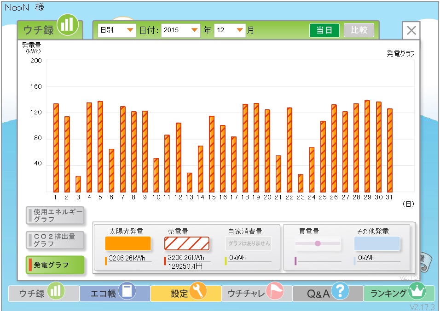Click the question mark icon on Q&A
The width and height of the screenshot is (440, 311).
[x=340, y=291]
